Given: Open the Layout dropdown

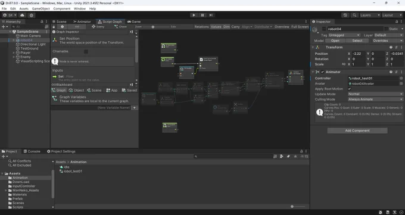Looking at the screenshot, I should (x=392, y=15).
